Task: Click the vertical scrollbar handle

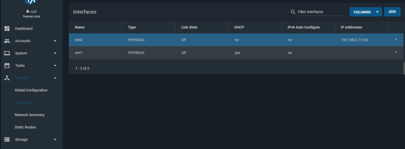Action: point(404,68)
